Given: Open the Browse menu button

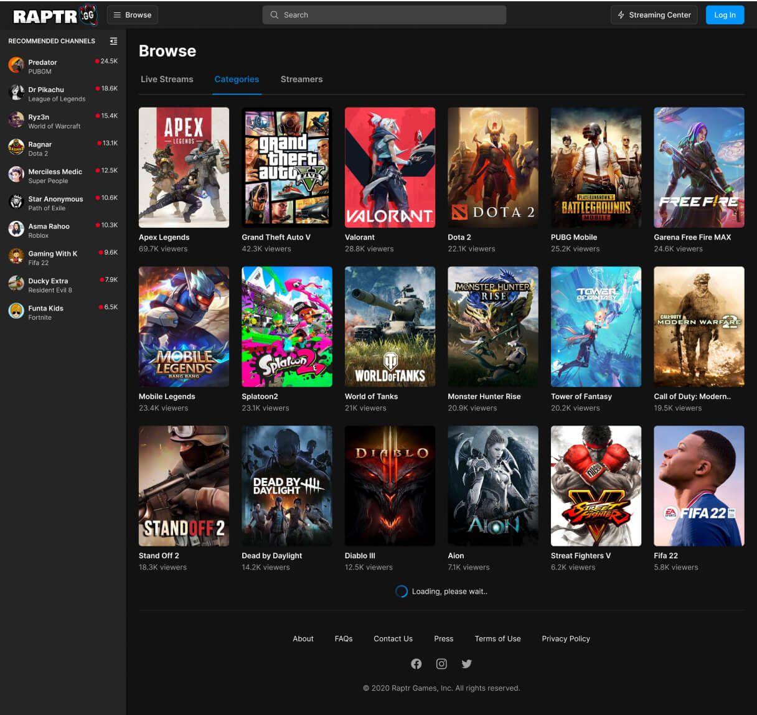Looking at the screenshot, I should 133,15.
